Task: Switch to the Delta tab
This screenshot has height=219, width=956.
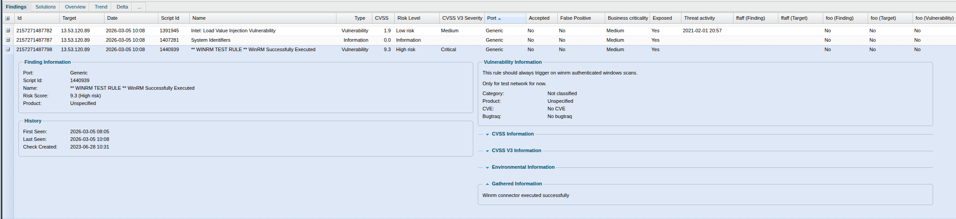Action: [x=122, y=7]
